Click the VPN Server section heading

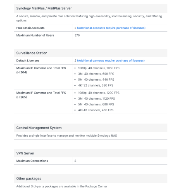pyautogui.click(x=25, y=153)
